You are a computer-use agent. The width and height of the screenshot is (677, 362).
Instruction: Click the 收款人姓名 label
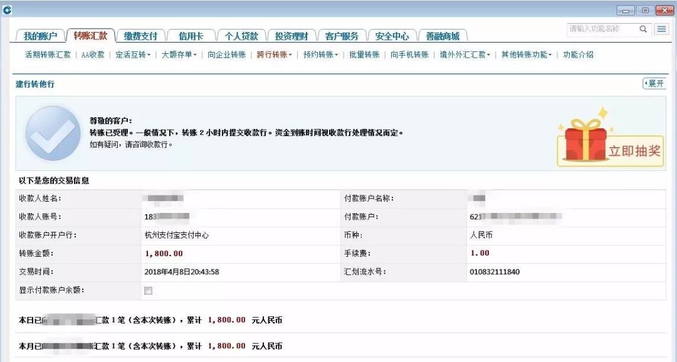coord(40,199)
